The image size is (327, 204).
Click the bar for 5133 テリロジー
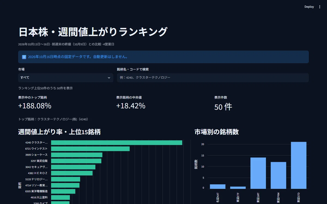tap(66, 179)
